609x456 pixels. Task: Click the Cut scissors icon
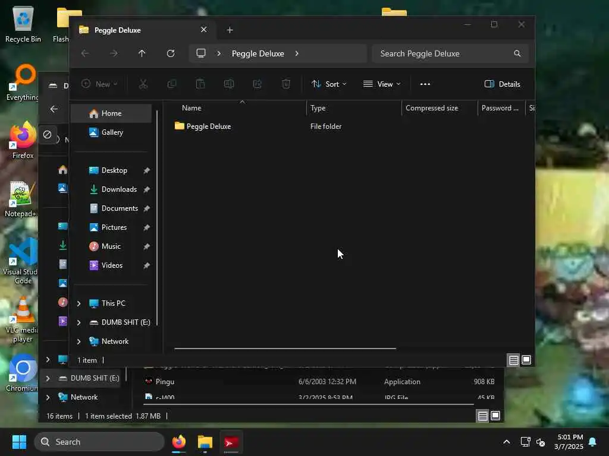pyautogui.click(x=143, y=84)
